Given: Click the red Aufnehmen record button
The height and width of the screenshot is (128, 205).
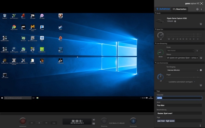Looking at the screenshot, I should (23, 121).
